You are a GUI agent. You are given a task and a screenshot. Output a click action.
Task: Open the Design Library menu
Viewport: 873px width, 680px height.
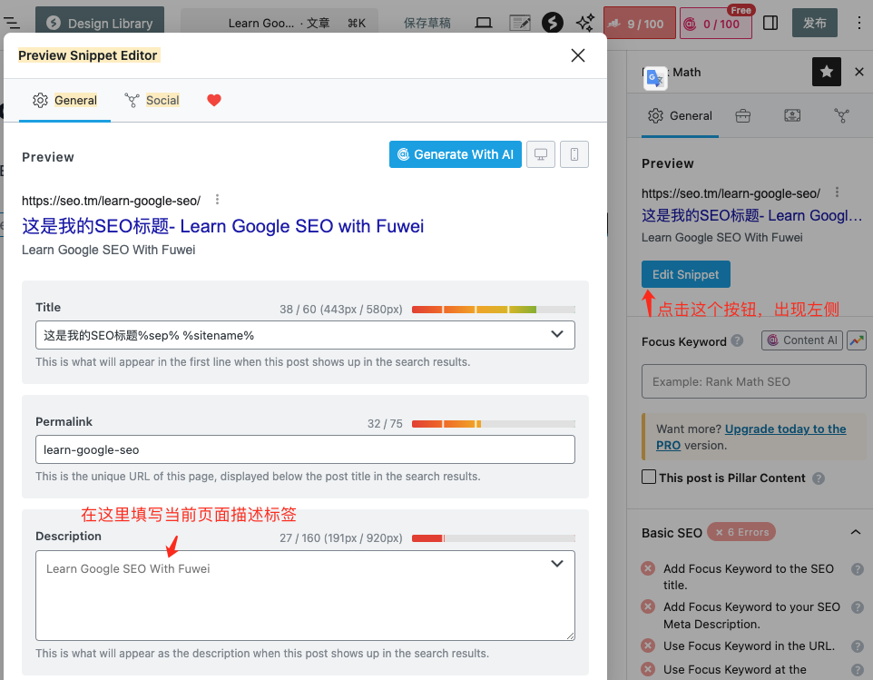coord(99,21)
